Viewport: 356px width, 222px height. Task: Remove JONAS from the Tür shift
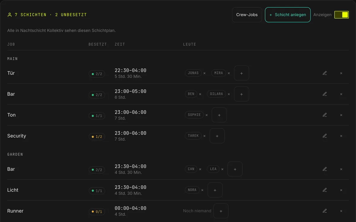pos(204,73)
